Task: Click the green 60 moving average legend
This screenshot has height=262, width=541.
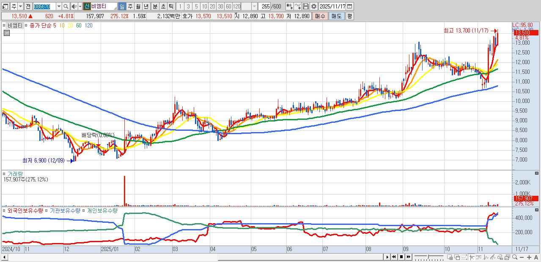Action: pyautogui.click(x=79, y=26)
